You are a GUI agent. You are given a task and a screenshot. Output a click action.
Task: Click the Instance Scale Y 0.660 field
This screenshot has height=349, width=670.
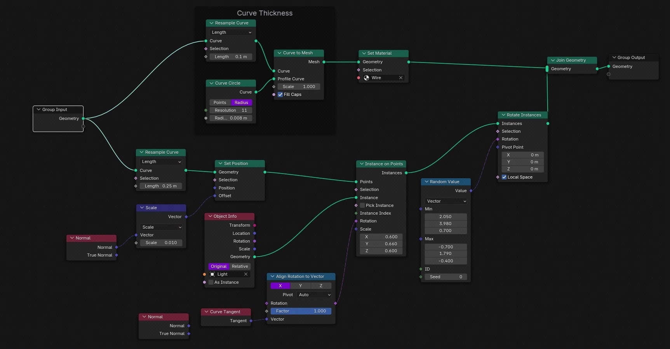pyautogui.click(x=381, y=244)
